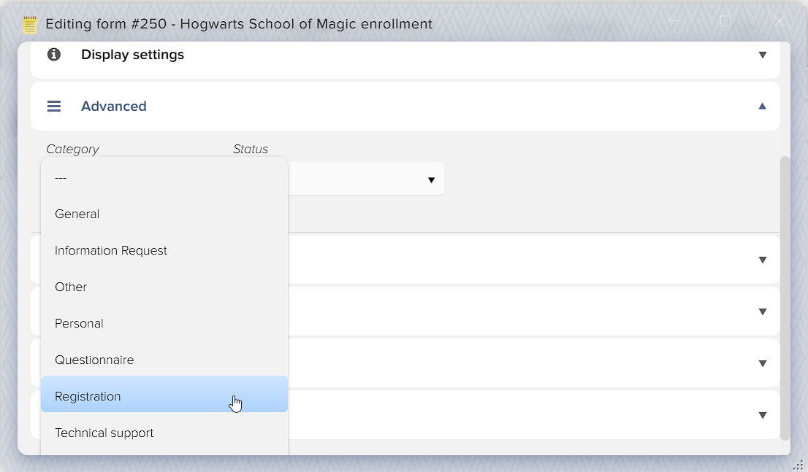Pick Information Request from category list
Screen dimensions: 808x472
[164, 251]
